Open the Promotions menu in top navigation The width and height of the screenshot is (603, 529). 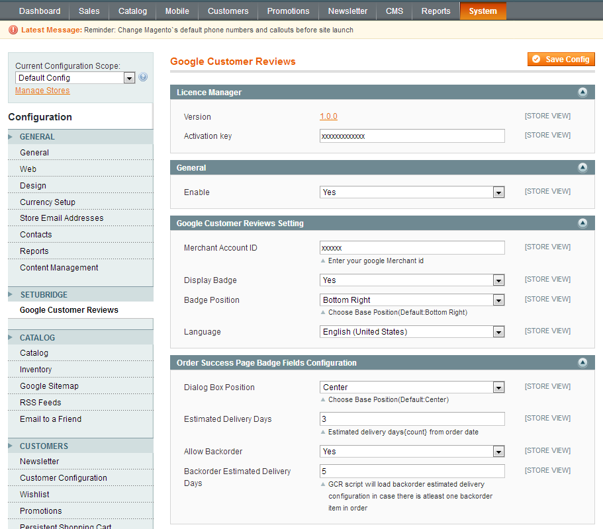288,11
